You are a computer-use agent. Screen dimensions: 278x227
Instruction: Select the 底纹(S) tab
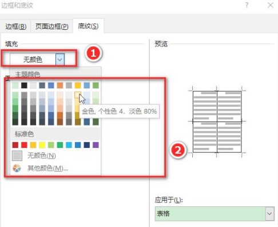pos(88,26)
